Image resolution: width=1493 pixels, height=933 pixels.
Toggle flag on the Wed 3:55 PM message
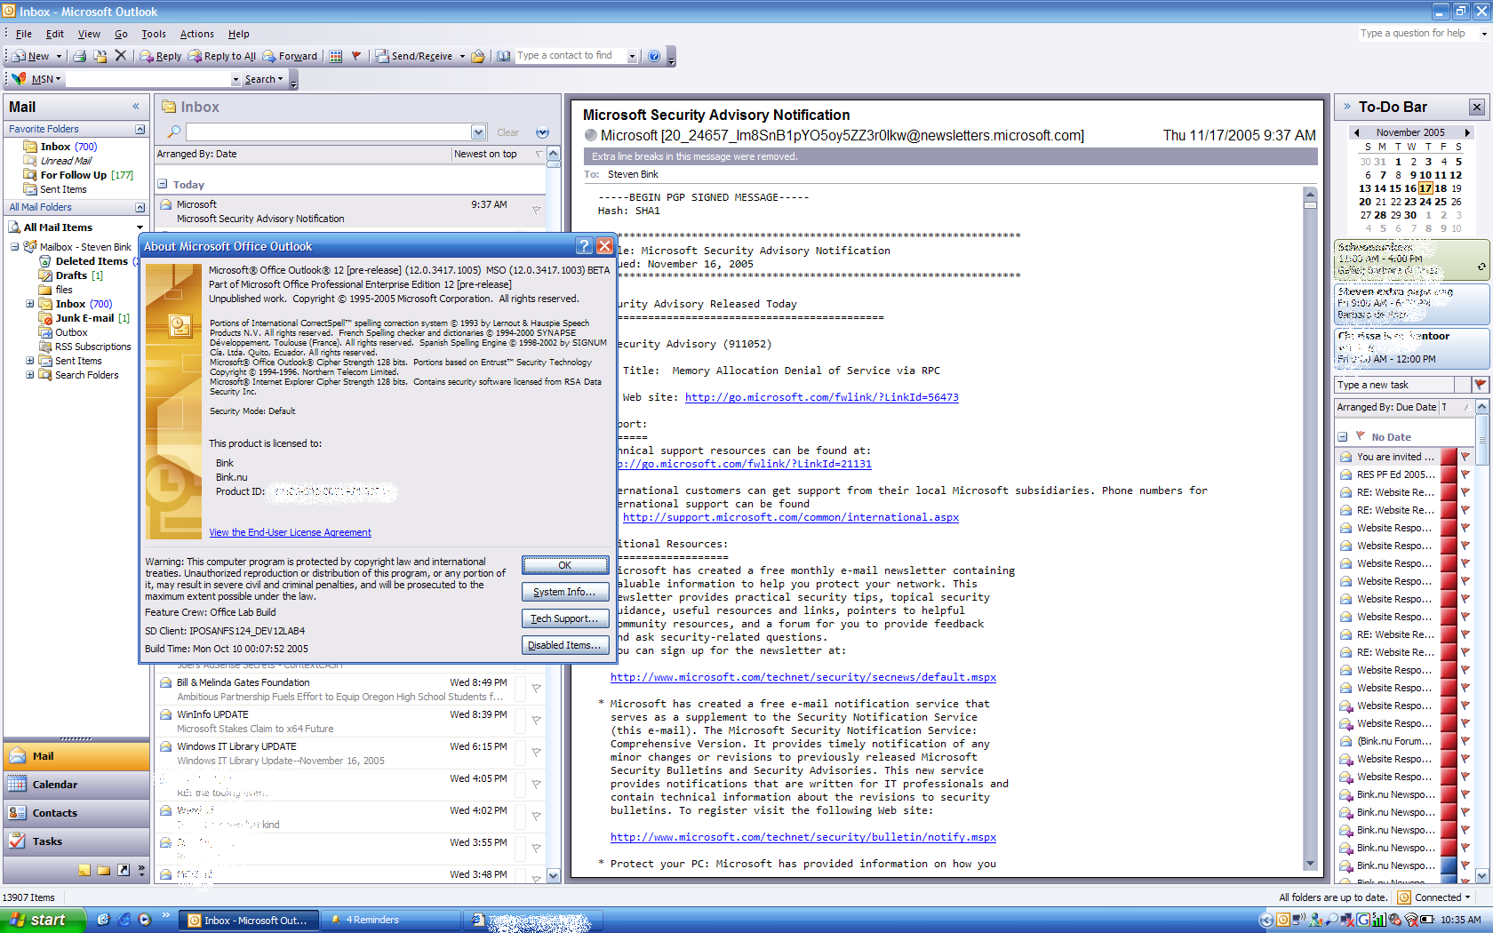(536, 849)
